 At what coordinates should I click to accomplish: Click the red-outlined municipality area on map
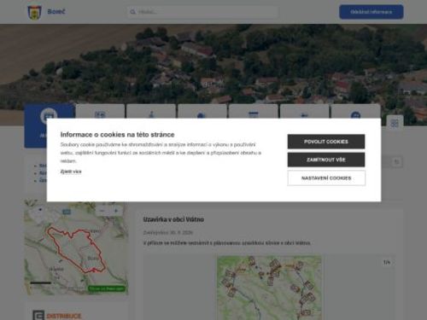(x=76, y=250)
